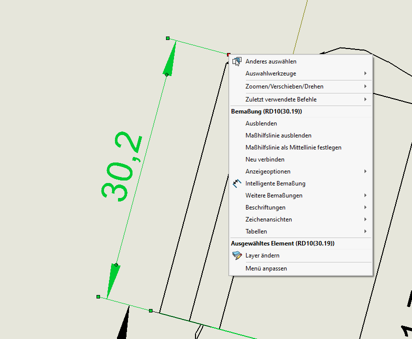
Task: Click the red handle at menu corner
Action: 228,54
